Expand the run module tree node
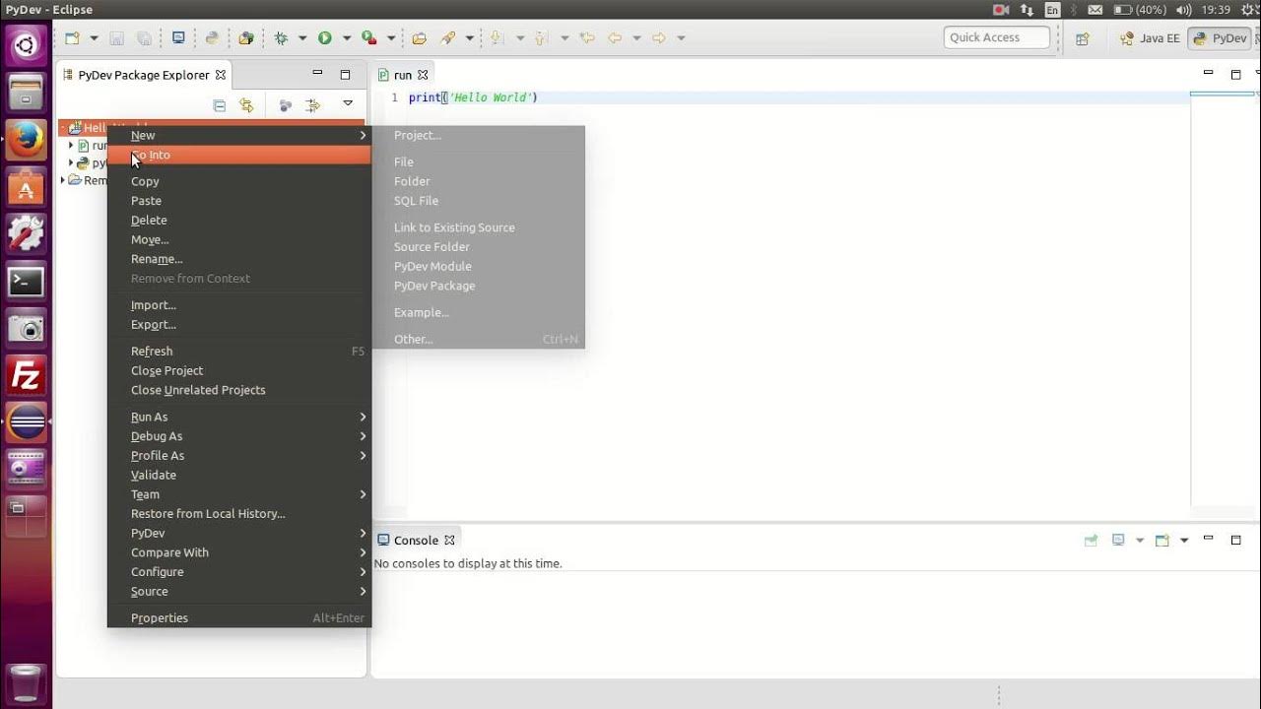 pos(71,146)
